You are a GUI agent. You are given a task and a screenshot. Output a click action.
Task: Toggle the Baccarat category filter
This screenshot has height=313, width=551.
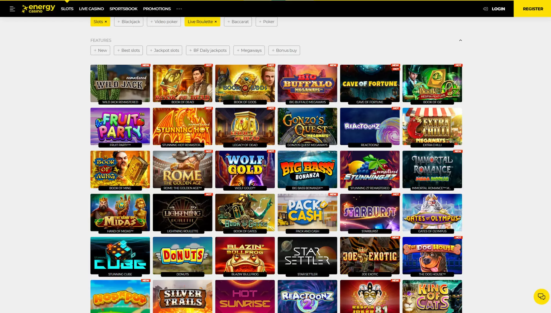coord(238,22)
